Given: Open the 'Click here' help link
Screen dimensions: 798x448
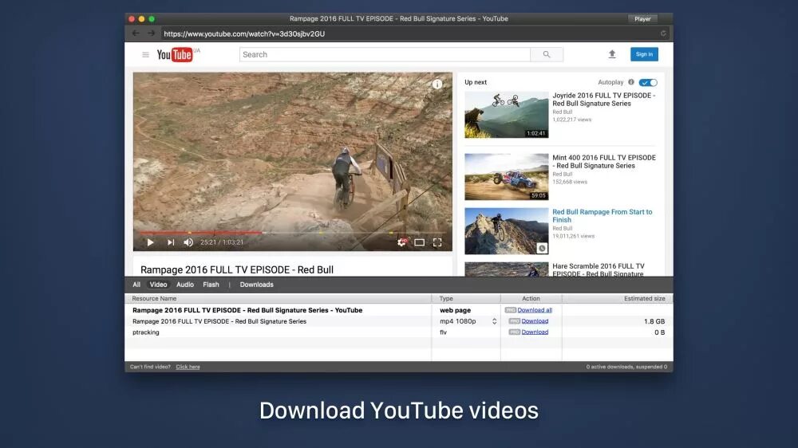Looking at the screenshot, I should tap(188, 367).
